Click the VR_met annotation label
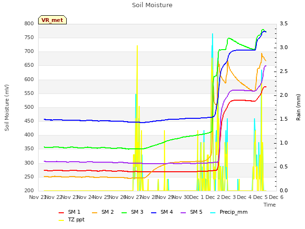This screenshot has width=305, height=229. pos(52,20)
